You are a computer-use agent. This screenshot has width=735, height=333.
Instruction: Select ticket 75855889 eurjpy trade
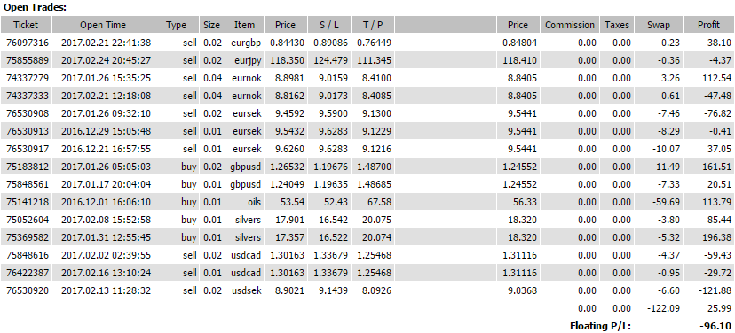367,60
